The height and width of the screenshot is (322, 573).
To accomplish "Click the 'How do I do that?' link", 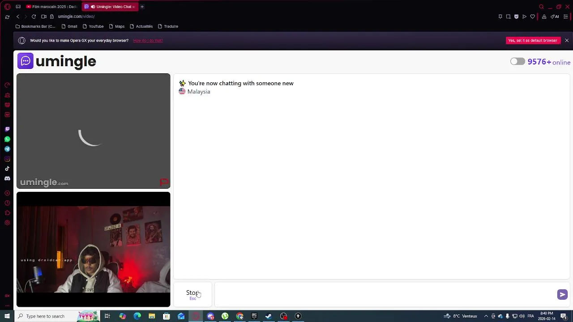I will point(148,41).
